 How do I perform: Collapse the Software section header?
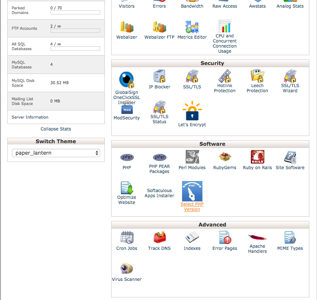(x=210, y=144)
